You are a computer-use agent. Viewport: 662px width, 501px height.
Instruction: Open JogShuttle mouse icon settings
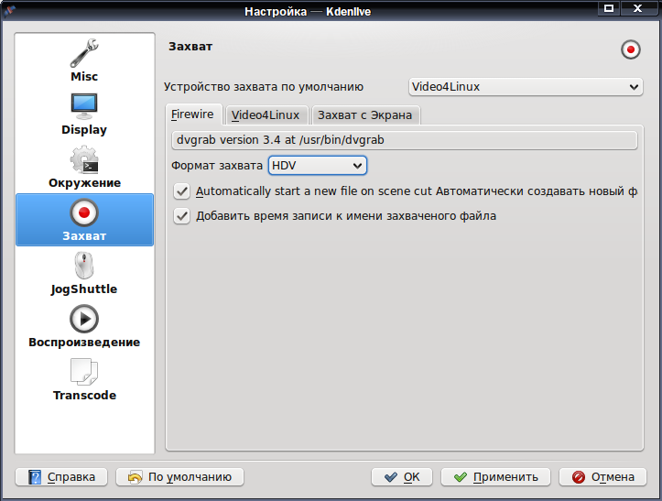pyautogui.click(x=84, y=266)
